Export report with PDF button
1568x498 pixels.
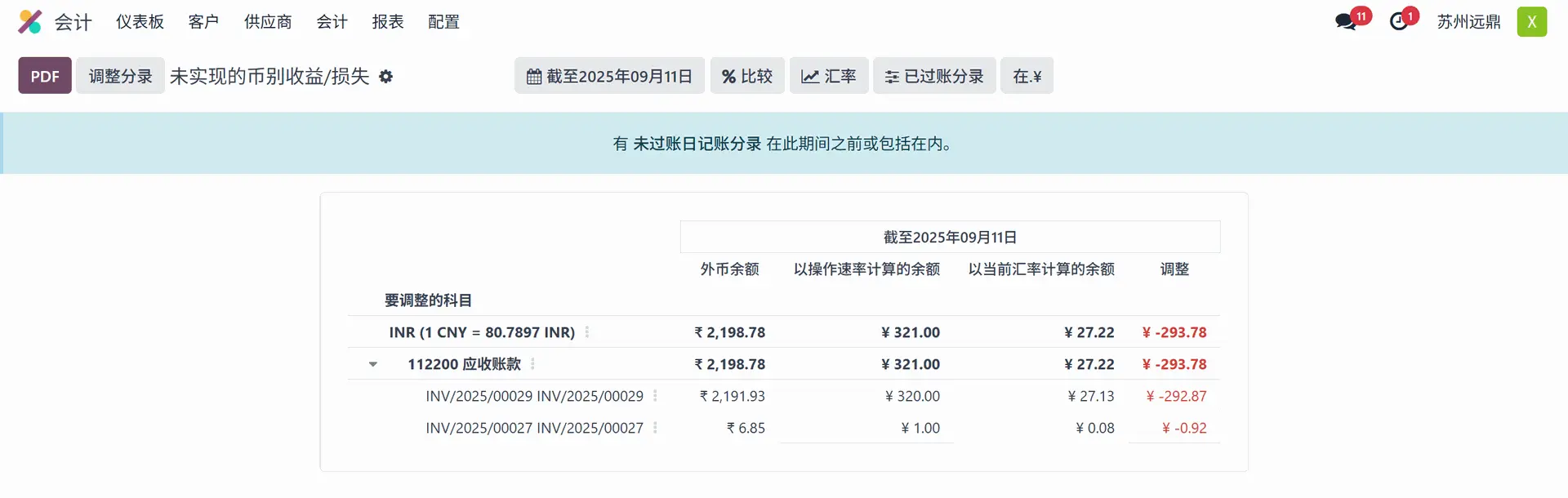pos(45,76)
